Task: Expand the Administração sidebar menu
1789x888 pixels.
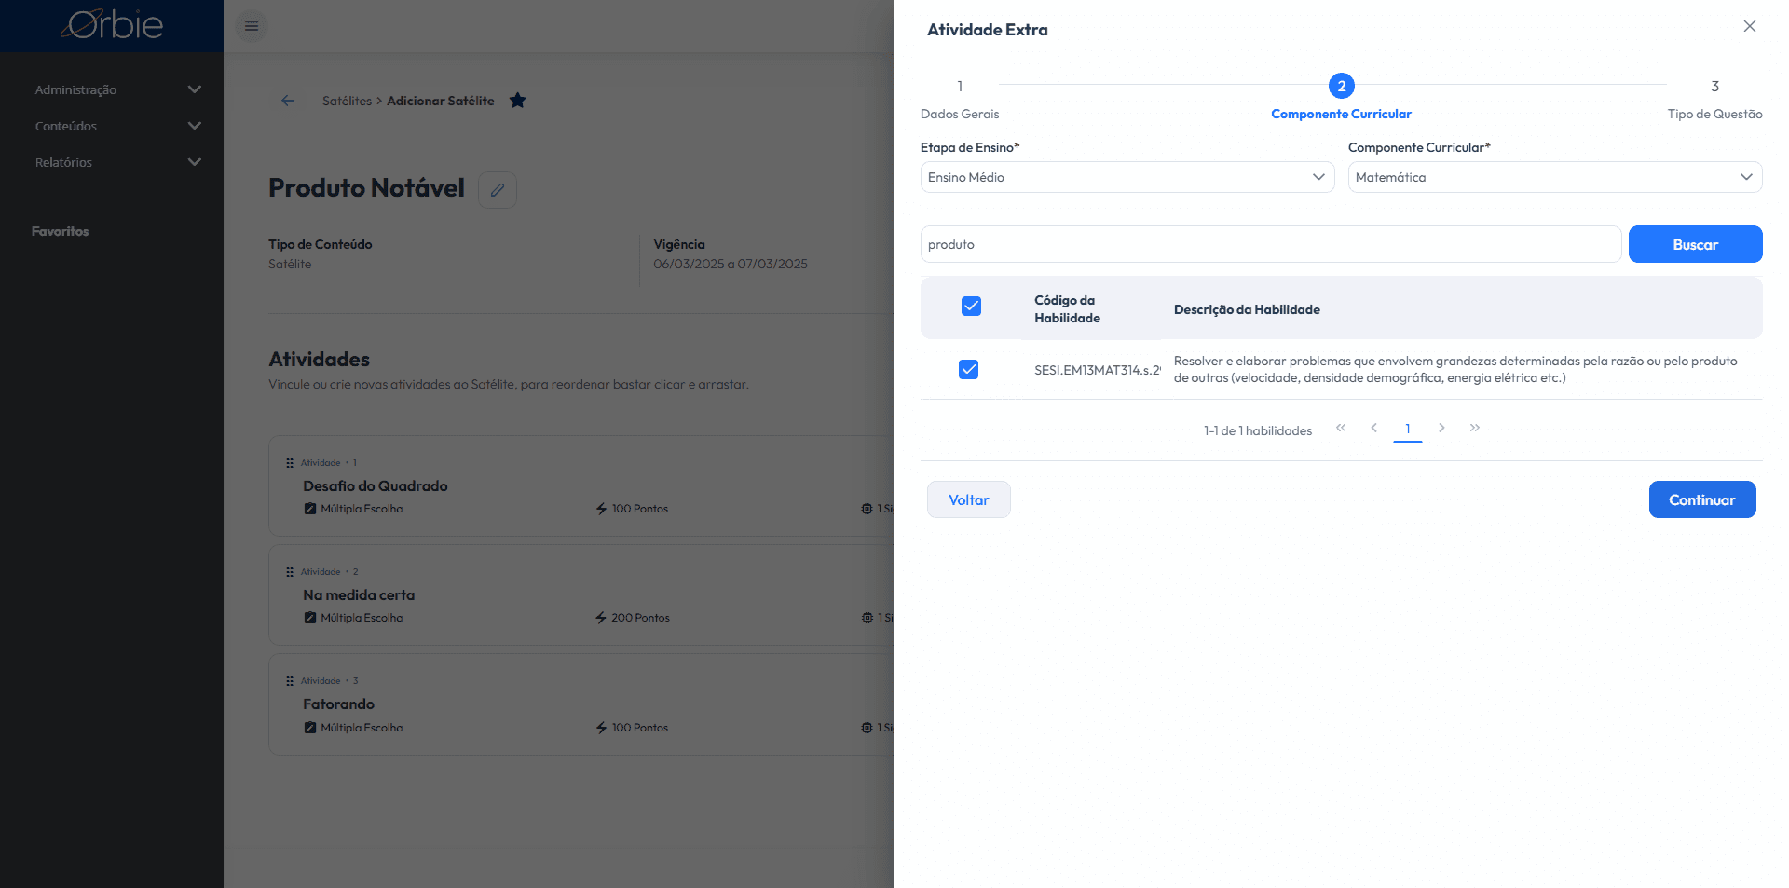Action: click(117, 89)
